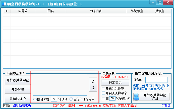The width and height of the screenshot is (174, 109).
Task: Click the 免费版 label
Action: [x=166, y=106]
